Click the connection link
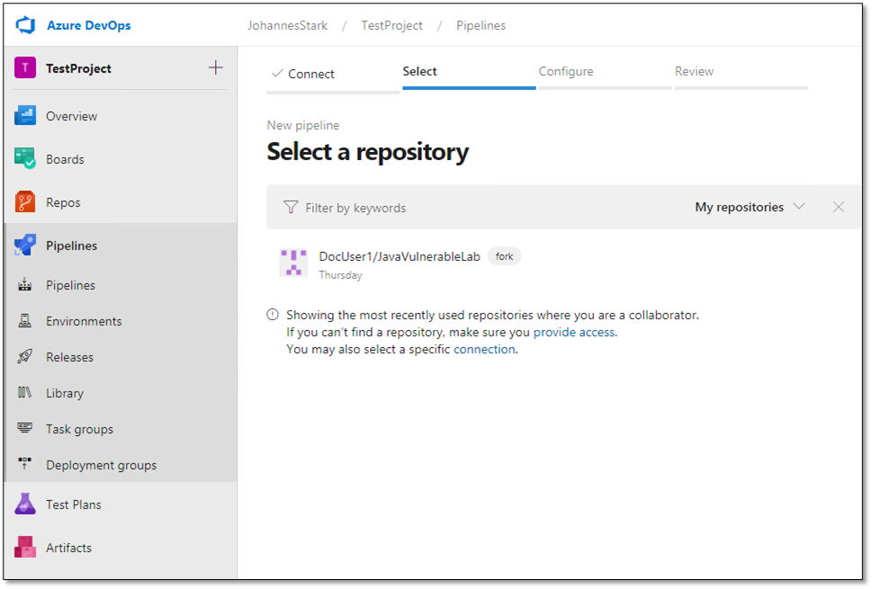 click(484, 350)
